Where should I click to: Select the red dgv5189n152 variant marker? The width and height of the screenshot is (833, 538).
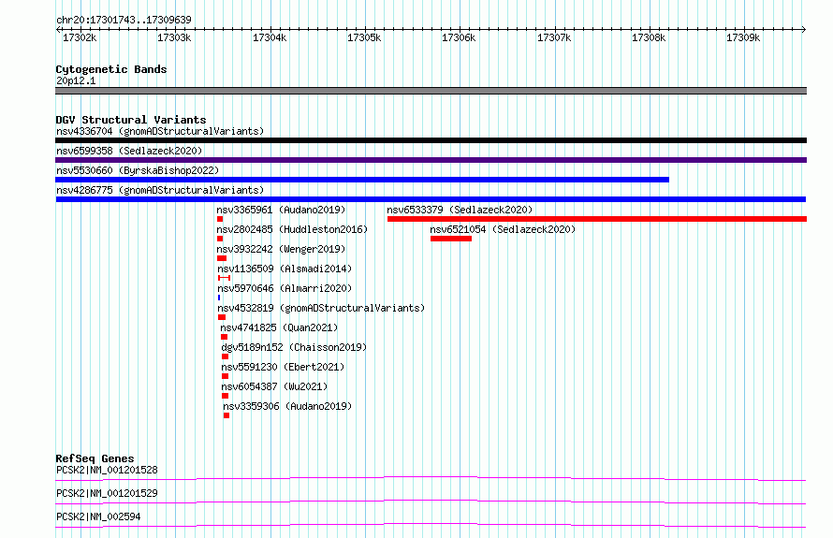tap(226, 356)
